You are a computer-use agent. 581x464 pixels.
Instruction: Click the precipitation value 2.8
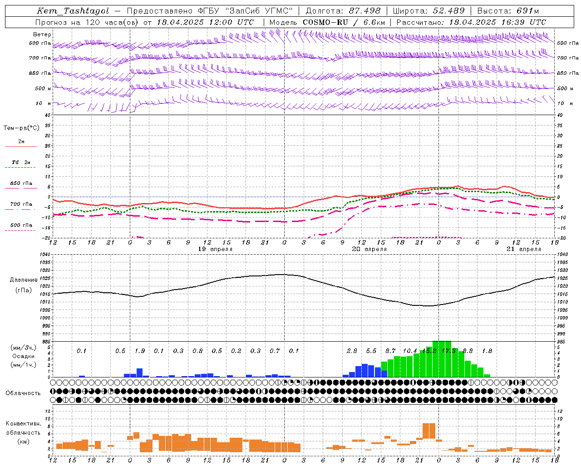[x=352, y=351]
